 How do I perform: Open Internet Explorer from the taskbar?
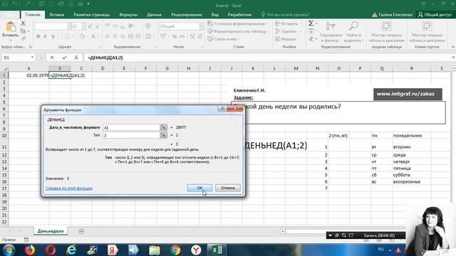pyautogui.click(x=71, y=250)
